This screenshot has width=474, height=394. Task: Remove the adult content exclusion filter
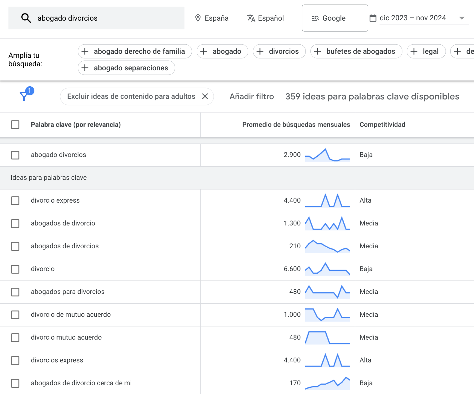coord(205,96)
